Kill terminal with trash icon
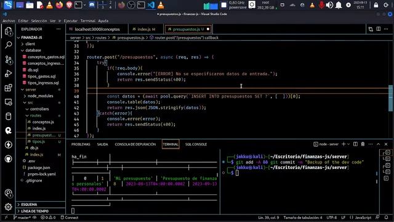This screenshot has height=222, width=394. (x=363, y=144)
